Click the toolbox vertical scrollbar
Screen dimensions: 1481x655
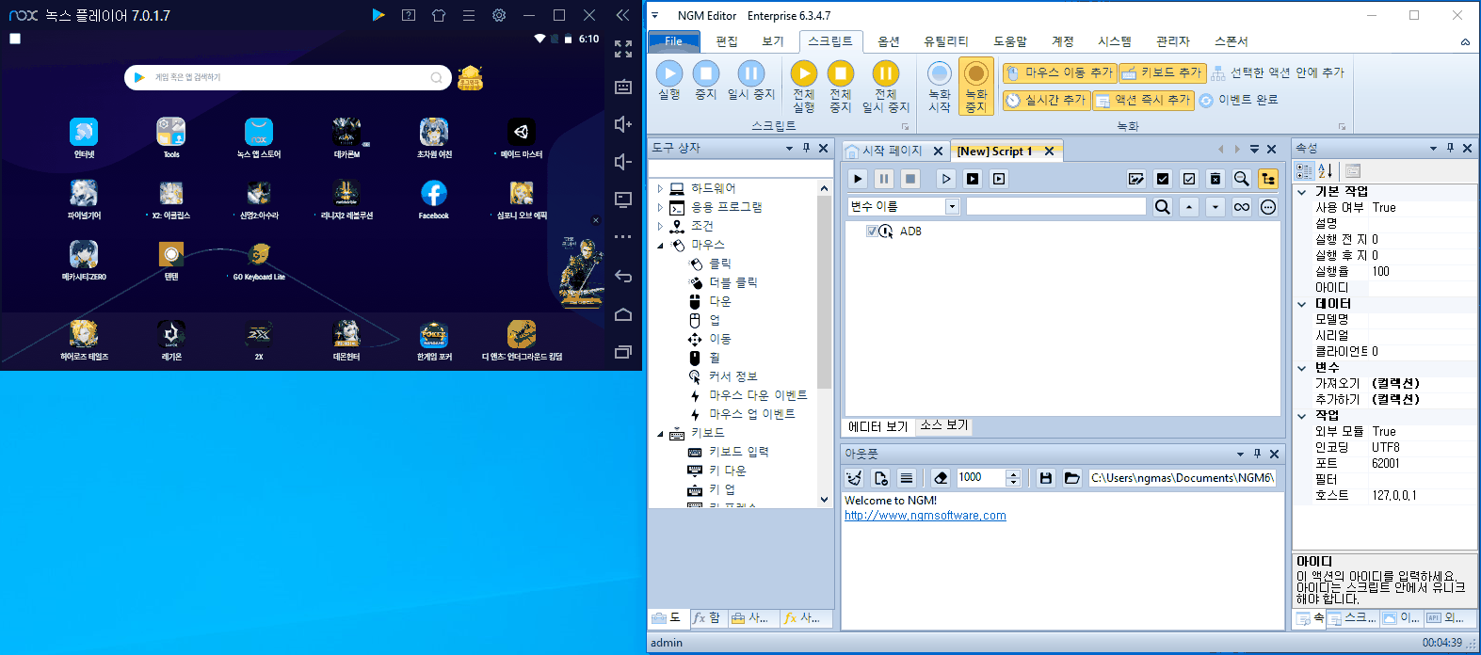(x=825, y=292)
